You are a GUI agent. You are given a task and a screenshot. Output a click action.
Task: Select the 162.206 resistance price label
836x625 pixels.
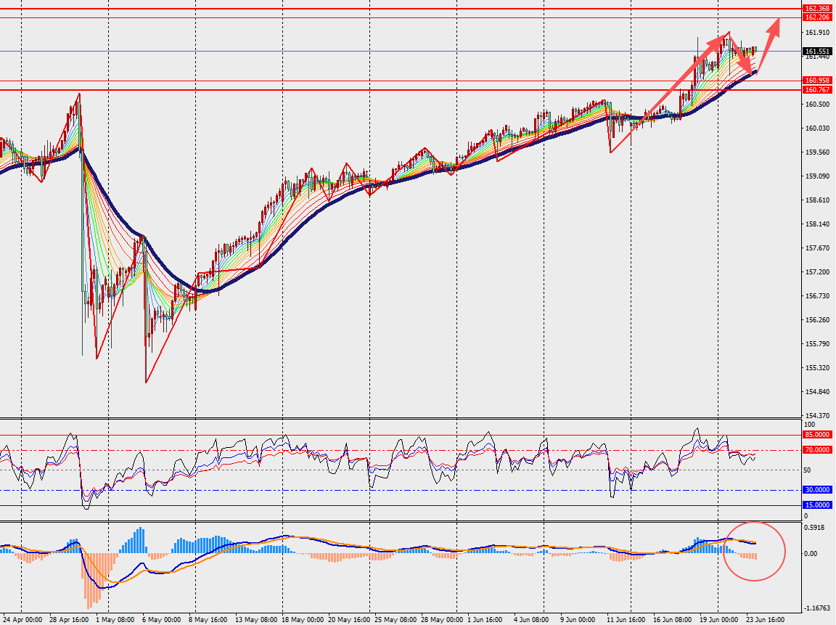pos(817,17)
